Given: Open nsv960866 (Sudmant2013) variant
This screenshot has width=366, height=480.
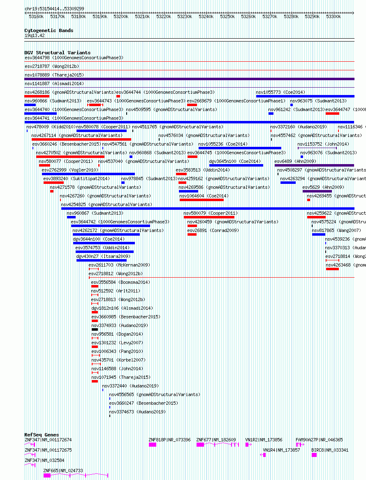Looking at the screenshot, I should [53, 101].
